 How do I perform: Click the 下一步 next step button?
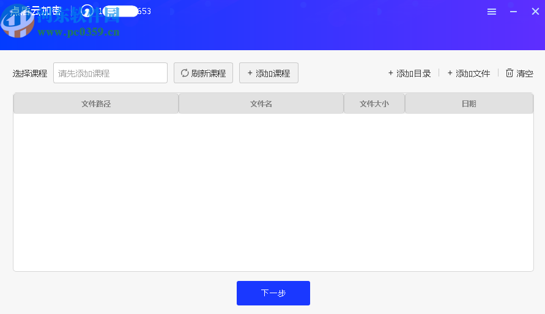point(273,293)
